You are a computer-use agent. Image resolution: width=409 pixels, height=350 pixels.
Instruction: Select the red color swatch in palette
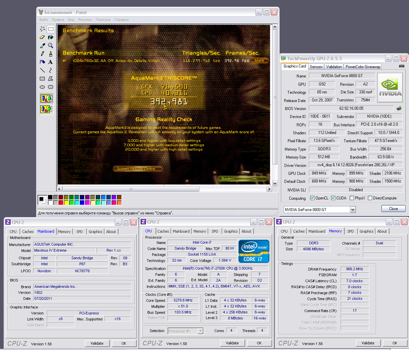[61, 202]
